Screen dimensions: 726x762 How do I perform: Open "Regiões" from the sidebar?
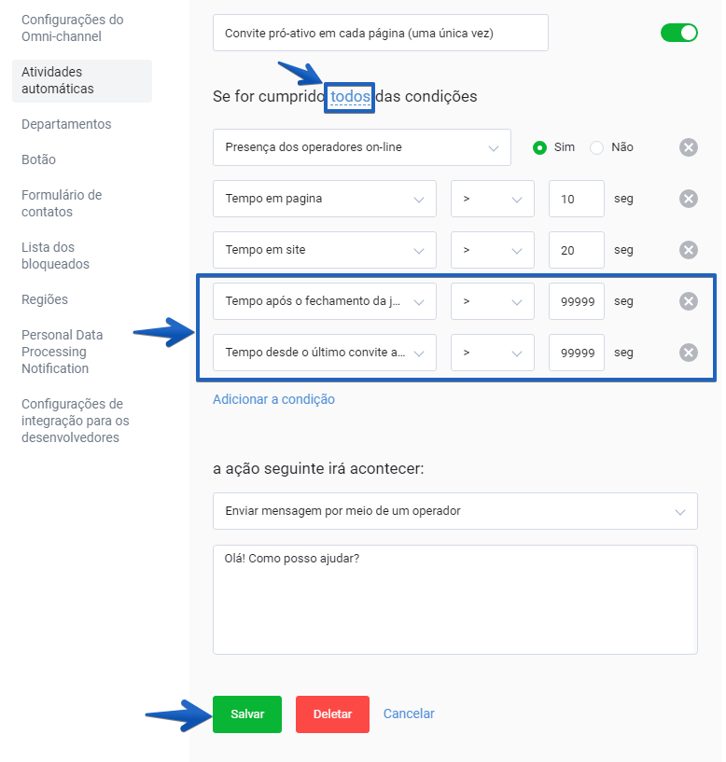click(44, 299)
